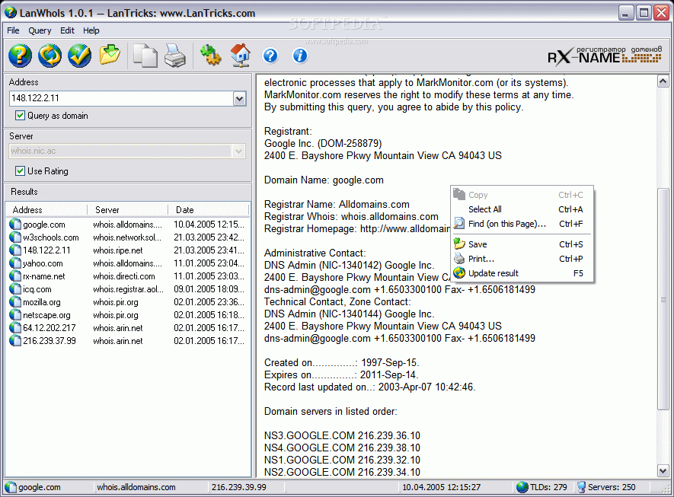Select the rx-name.net result row

pyautogui.click(x=128, y=276)
